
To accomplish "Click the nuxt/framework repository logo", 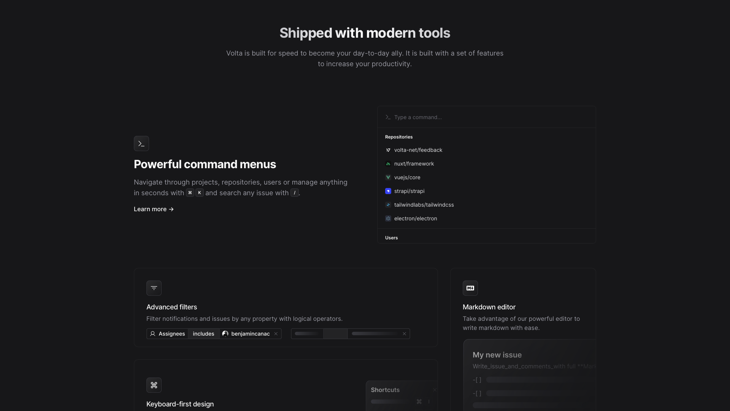I will pos(388,164).
